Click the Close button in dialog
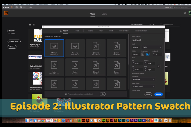The width and height of the screenshot is (191, 127). tap(148, 94)
